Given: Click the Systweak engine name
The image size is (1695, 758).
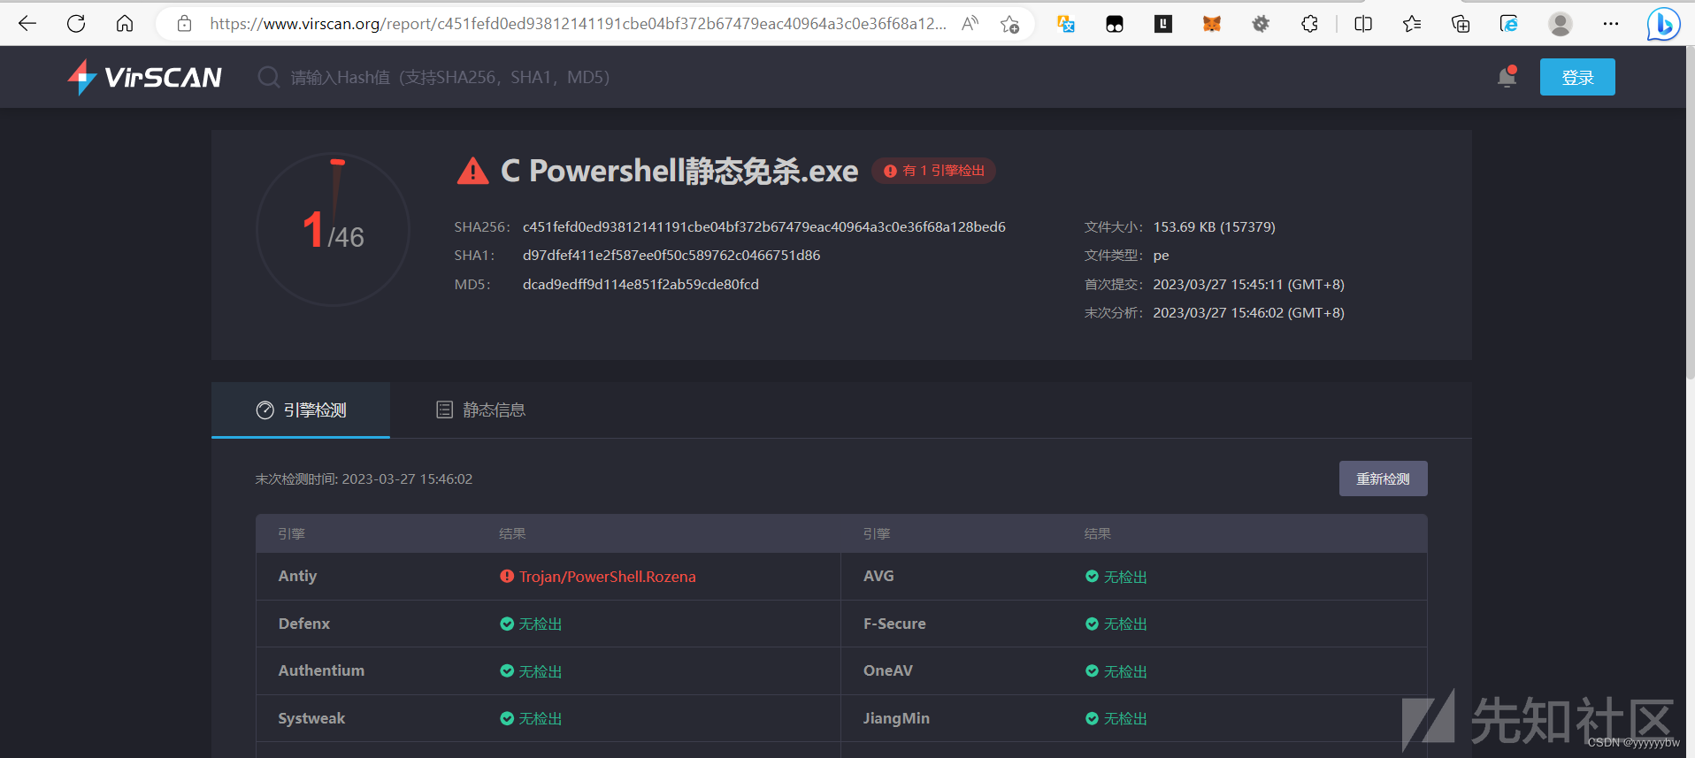Looking at the screenshot, I should point(311,718).
